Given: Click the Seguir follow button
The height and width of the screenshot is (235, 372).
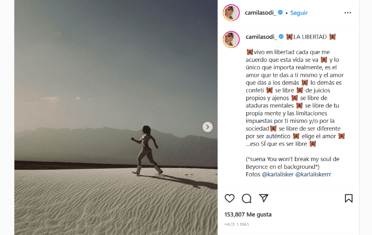Looking at the screenshot, I should pos(299,13).
